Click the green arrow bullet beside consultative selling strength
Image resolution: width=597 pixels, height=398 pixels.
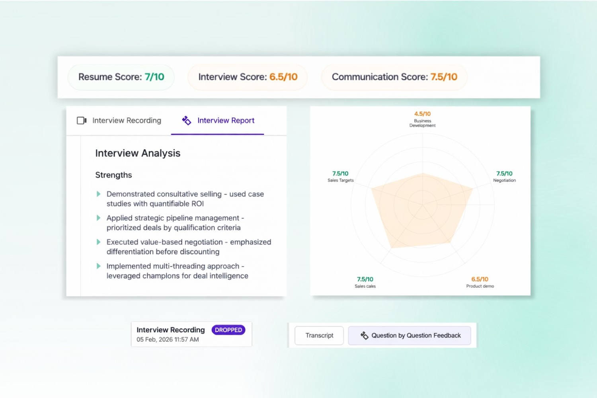[98, 194]
